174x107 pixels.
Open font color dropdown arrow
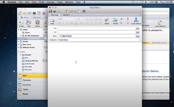(x=79, y=23)
